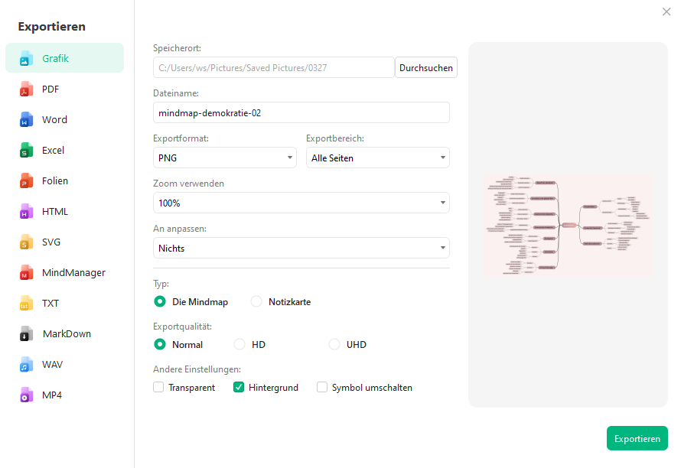Click the MindManager export icon

pos(27,273)
